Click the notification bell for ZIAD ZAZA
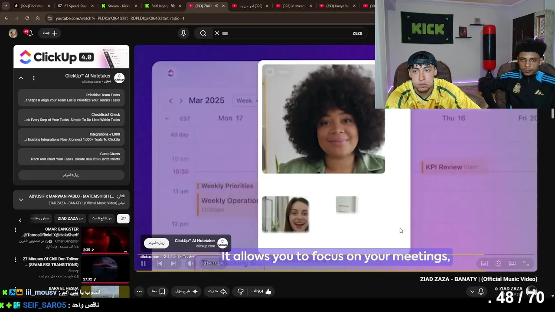The image size is (555, 312). click(x=481, y=292)
